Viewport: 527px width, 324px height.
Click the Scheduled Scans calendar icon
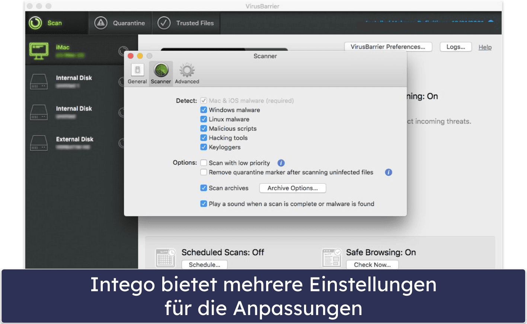point(165,258)
